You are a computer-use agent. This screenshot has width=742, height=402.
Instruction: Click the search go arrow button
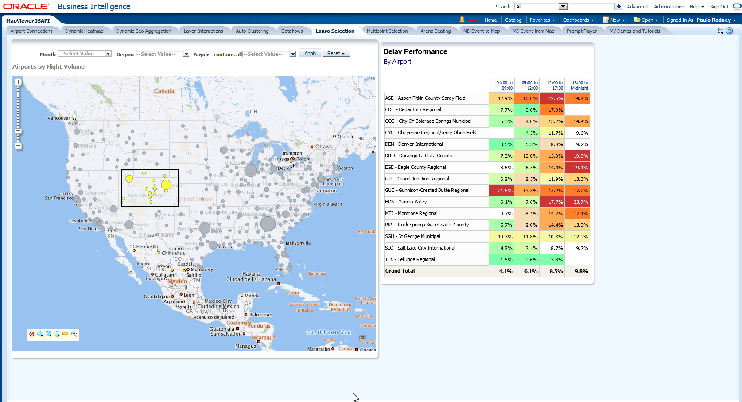coord(618,7)
